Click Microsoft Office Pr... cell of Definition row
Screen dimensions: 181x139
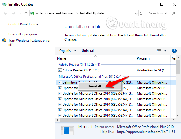click(x=152, y=82)
